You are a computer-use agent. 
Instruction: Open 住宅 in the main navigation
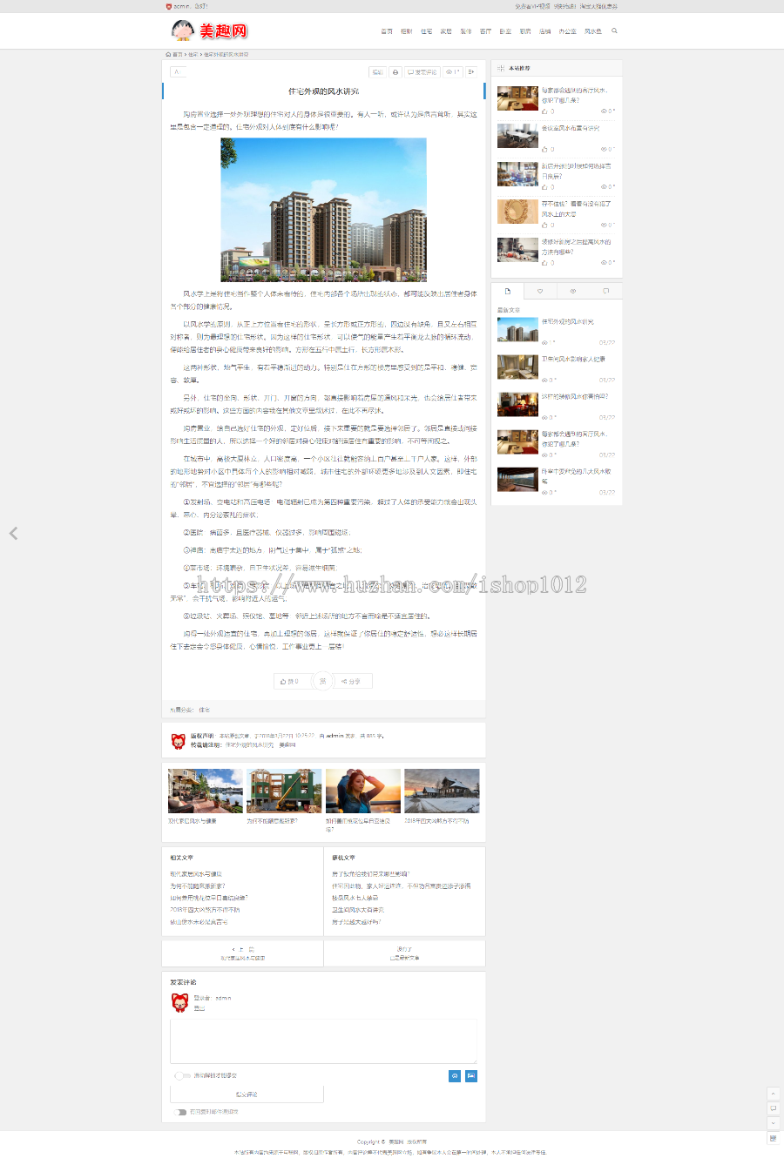426,31
